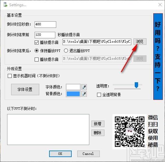The image size is (165, 162).
Task: Click the blue 好用吗?支持一下? banner
Action: coord(158,57)
